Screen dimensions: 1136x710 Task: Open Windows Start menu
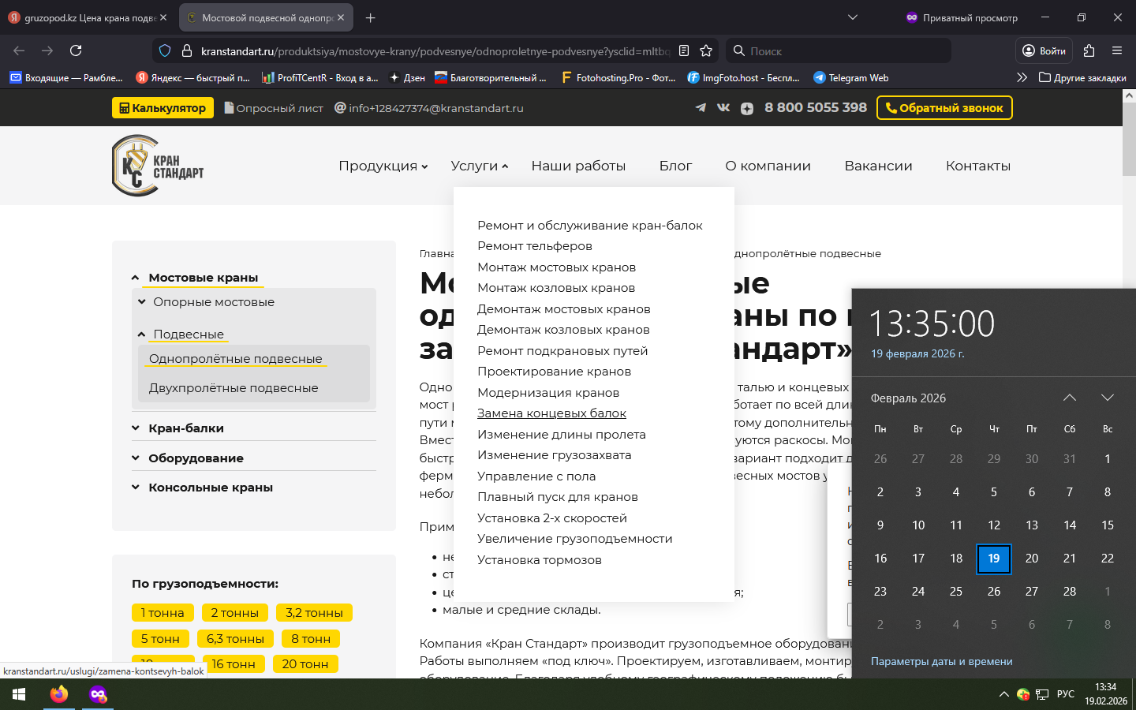point(19,694)
